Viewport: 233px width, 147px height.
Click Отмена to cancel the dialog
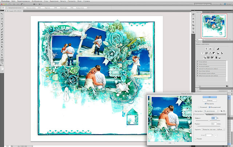210,100
